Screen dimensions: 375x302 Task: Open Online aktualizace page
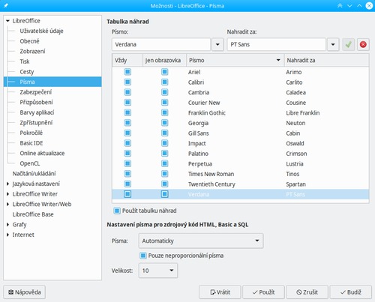(x=42, y=154)
